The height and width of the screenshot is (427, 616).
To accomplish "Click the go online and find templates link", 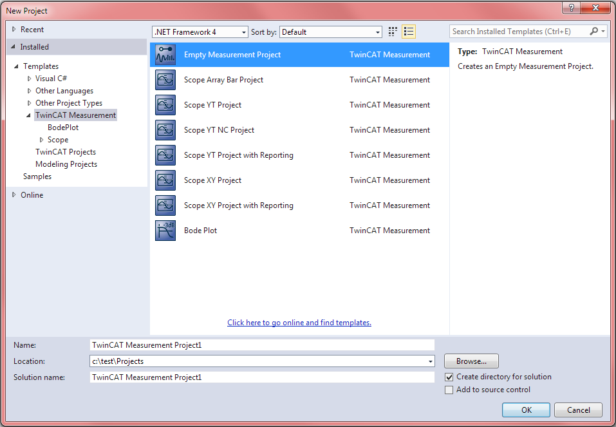I will coord(299,323).
